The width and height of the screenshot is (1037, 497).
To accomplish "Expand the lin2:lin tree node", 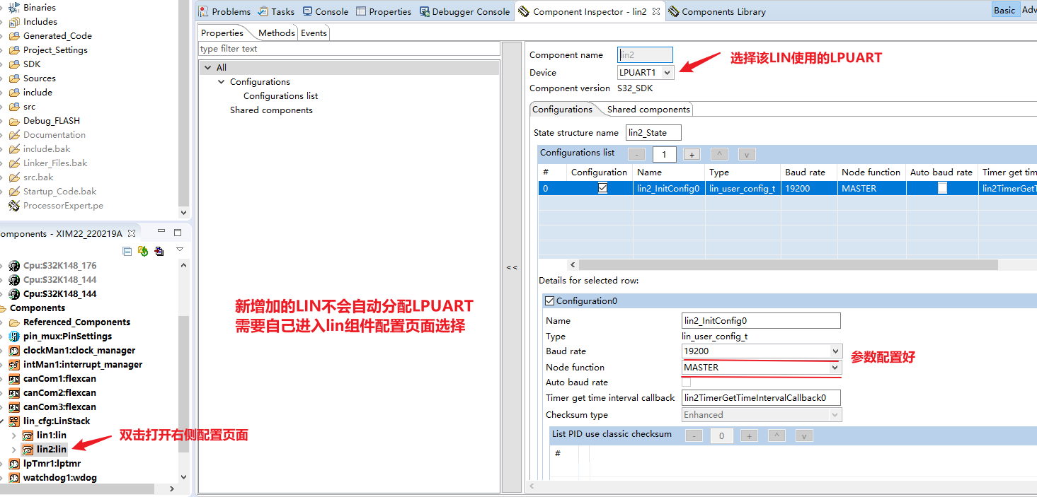I will (x=14, y=449).
